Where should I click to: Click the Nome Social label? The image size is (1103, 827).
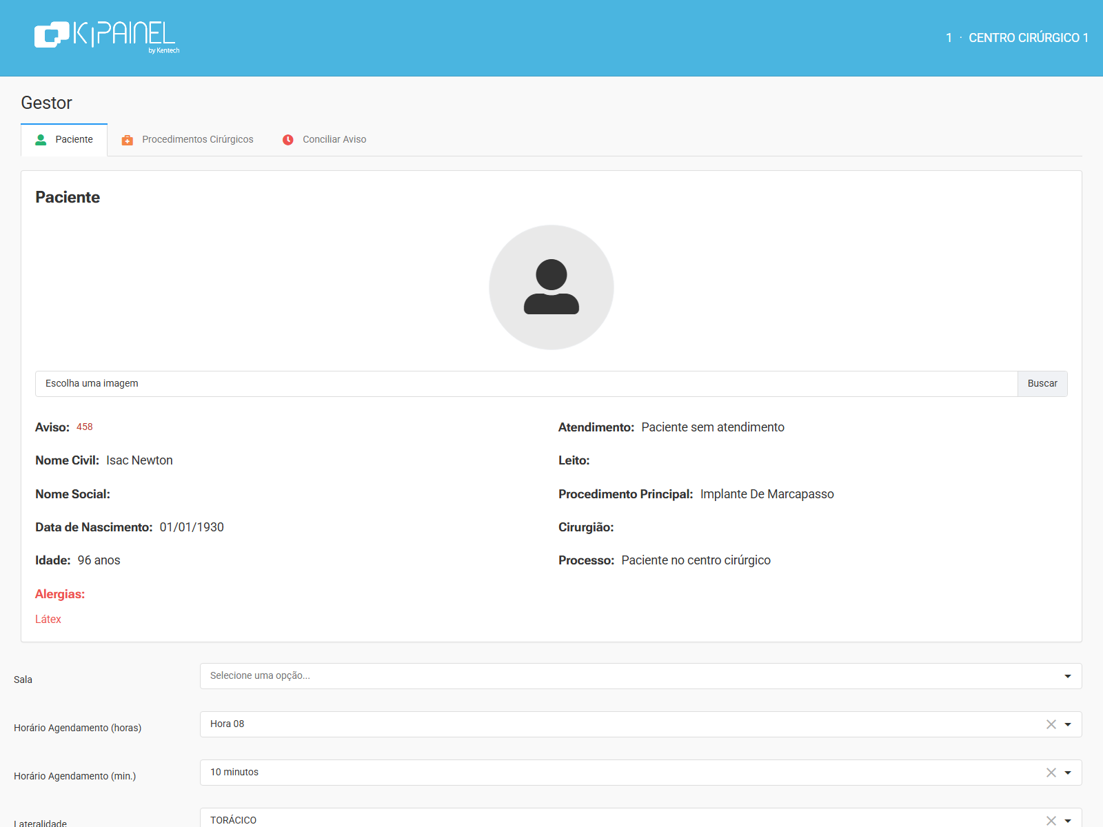pos(73,494)
